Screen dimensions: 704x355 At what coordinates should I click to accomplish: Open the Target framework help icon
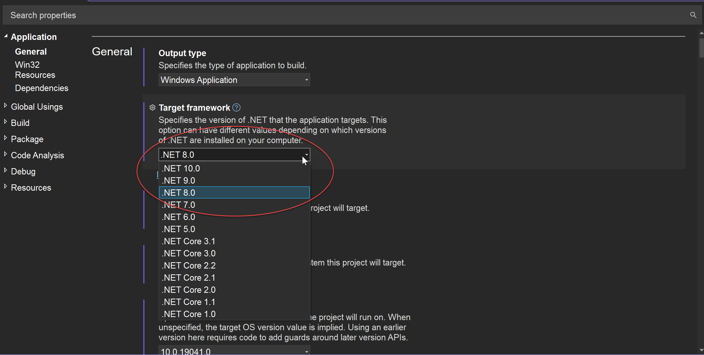click(236, 108)
